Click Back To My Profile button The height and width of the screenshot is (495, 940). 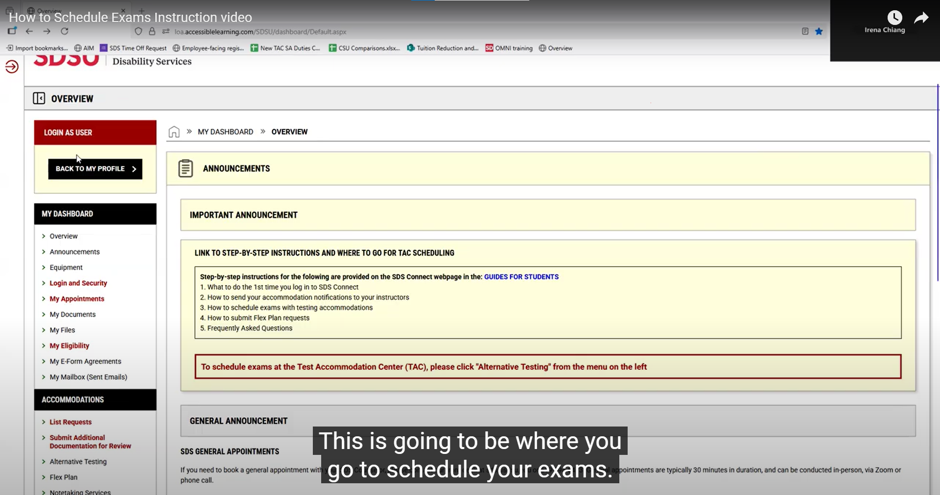point(95,169)
